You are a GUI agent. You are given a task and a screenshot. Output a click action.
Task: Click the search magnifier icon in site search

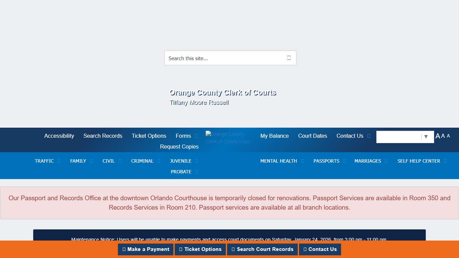pos(289,58)
